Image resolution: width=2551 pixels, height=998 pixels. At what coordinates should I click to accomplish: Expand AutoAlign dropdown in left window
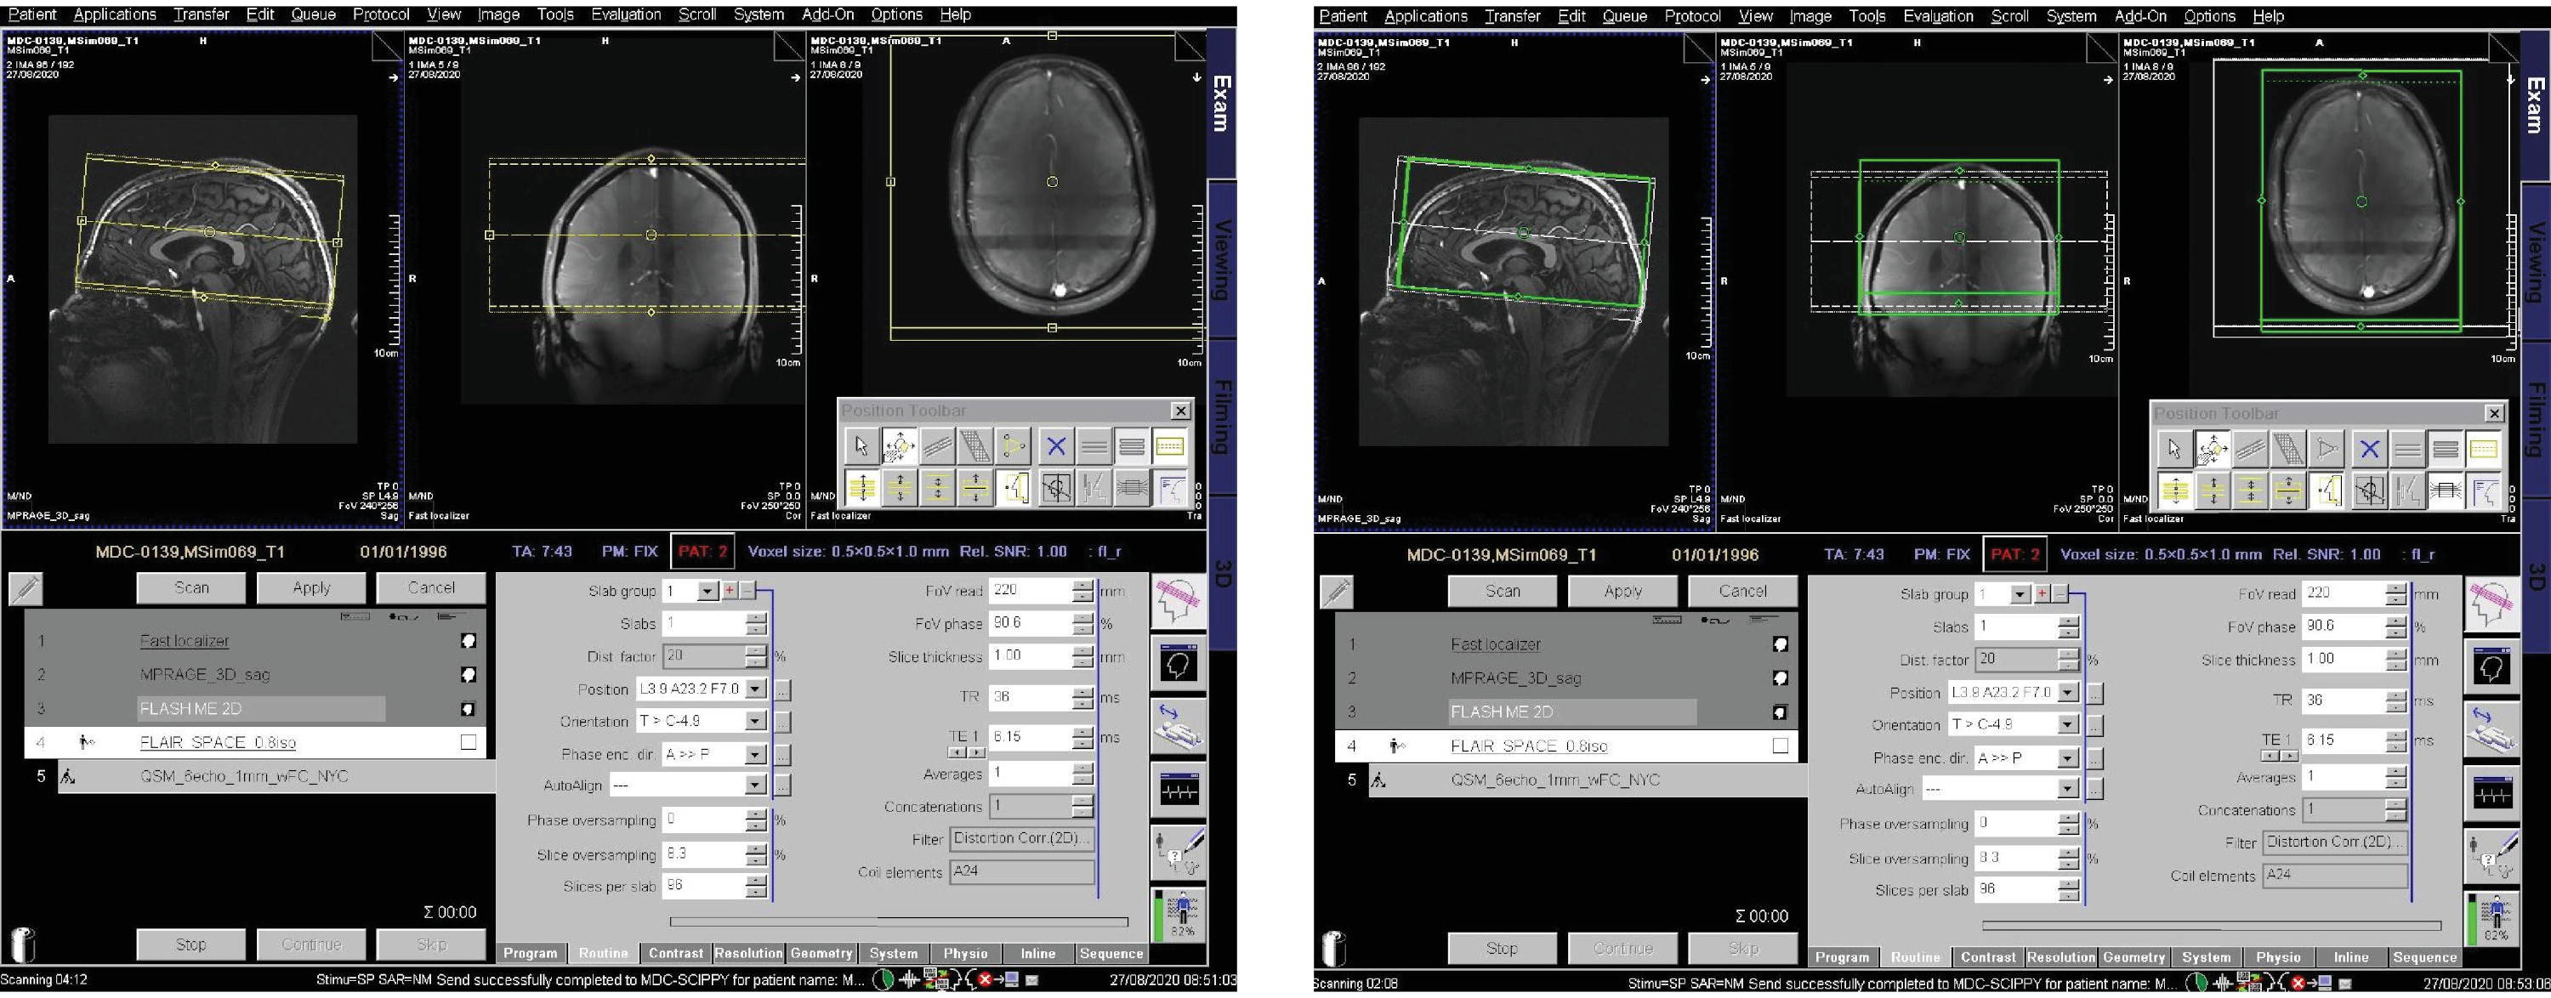pyautogui.click(x=756, y=786)
